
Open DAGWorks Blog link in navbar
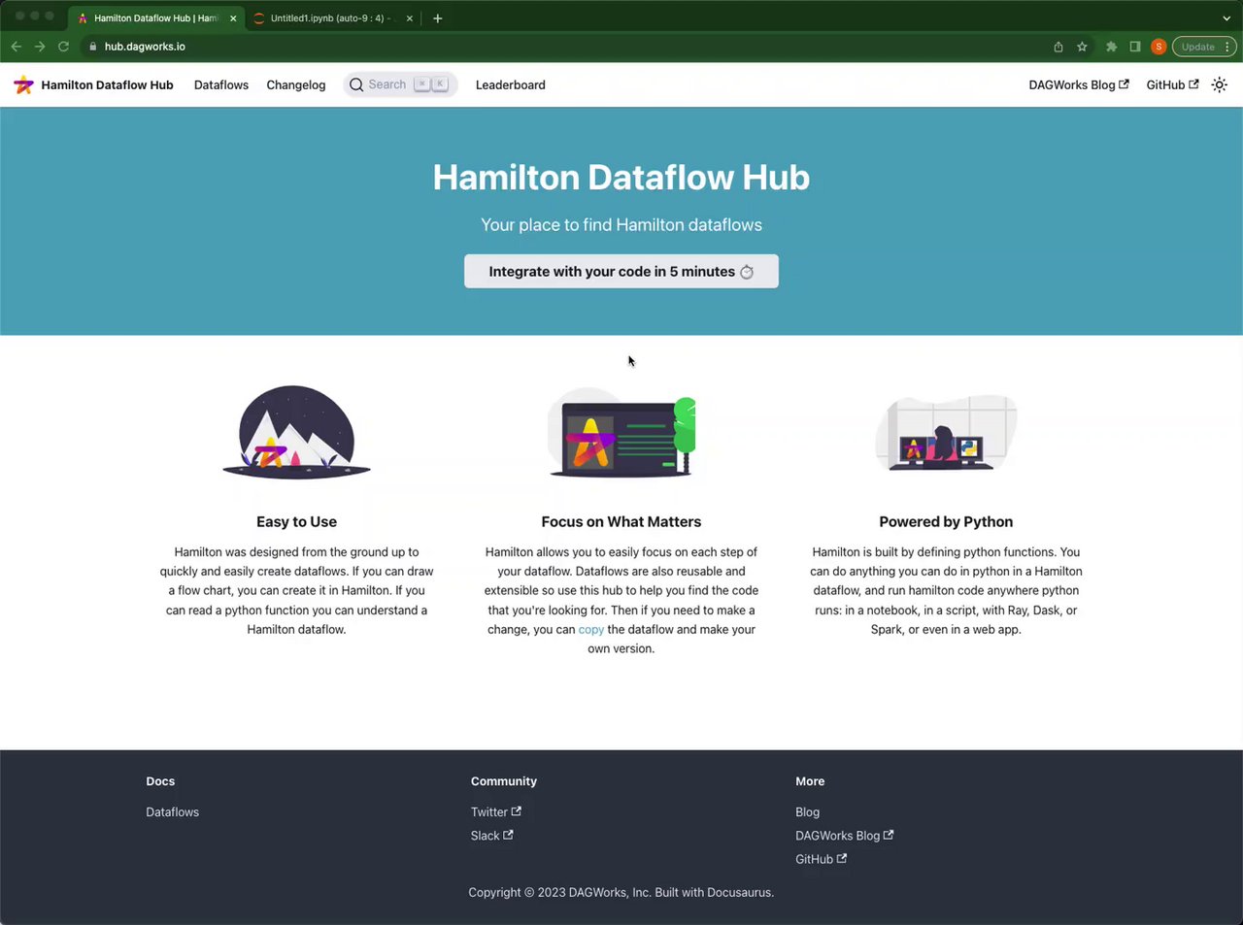click(1079, 85)
